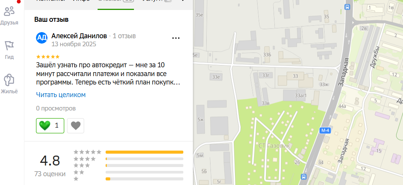The height and width of the screenshot is (185, 403).
Task: Click the АД user avatar
Action: coord(42,38)
